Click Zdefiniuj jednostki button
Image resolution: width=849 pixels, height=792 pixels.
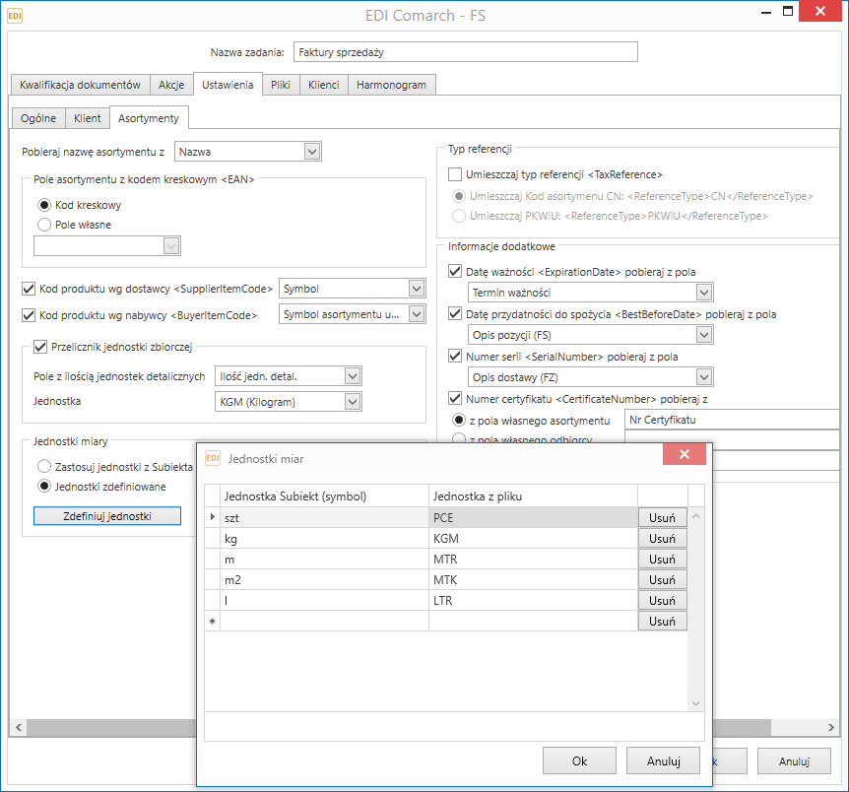pyautogui.click(x=107, y=516)
